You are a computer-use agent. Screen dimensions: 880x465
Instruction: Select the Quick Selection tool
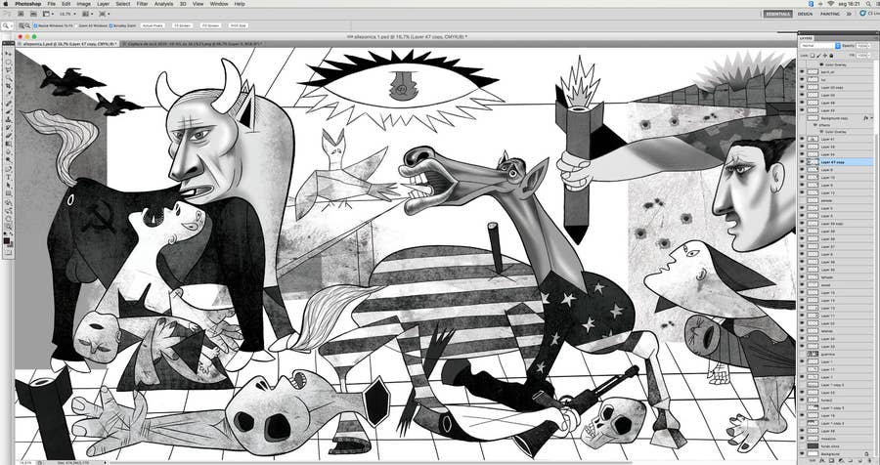tap(9, 79)
